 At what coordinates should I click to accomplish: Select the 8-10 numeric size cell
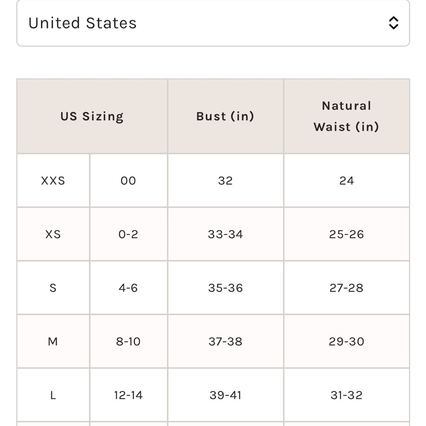tap(129, 341)
